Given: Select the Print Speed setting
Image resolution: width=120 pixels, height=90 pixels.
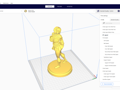Looking at the screenshot, I should pyautogui.click(x=105, y=38).
